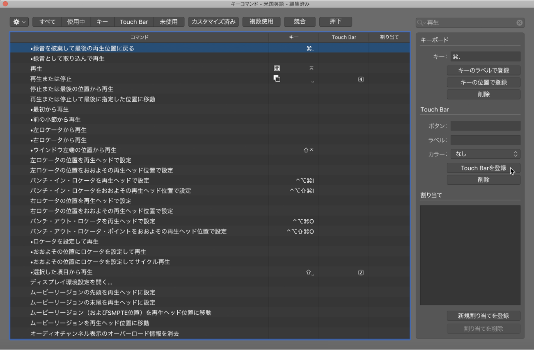Select row 停止または最後の位置から再生
Viewport: 534px width, 350px height.
210,89
